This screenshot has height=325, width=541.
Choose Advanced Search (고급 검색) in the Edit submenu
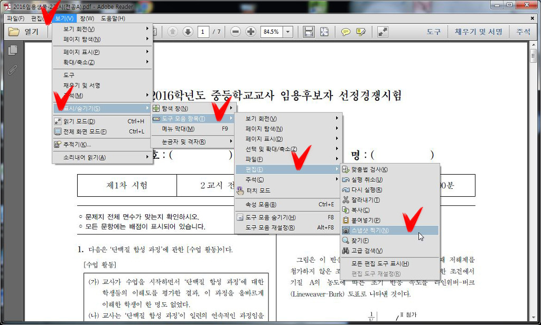[x=390, y=251]
